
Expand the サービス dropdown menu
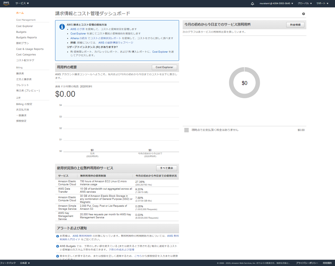click(x=22, y=3)
